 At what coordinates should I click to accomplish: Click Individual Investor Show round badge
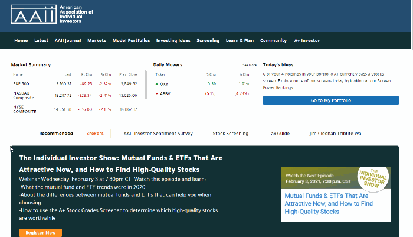tap(373, 178)
